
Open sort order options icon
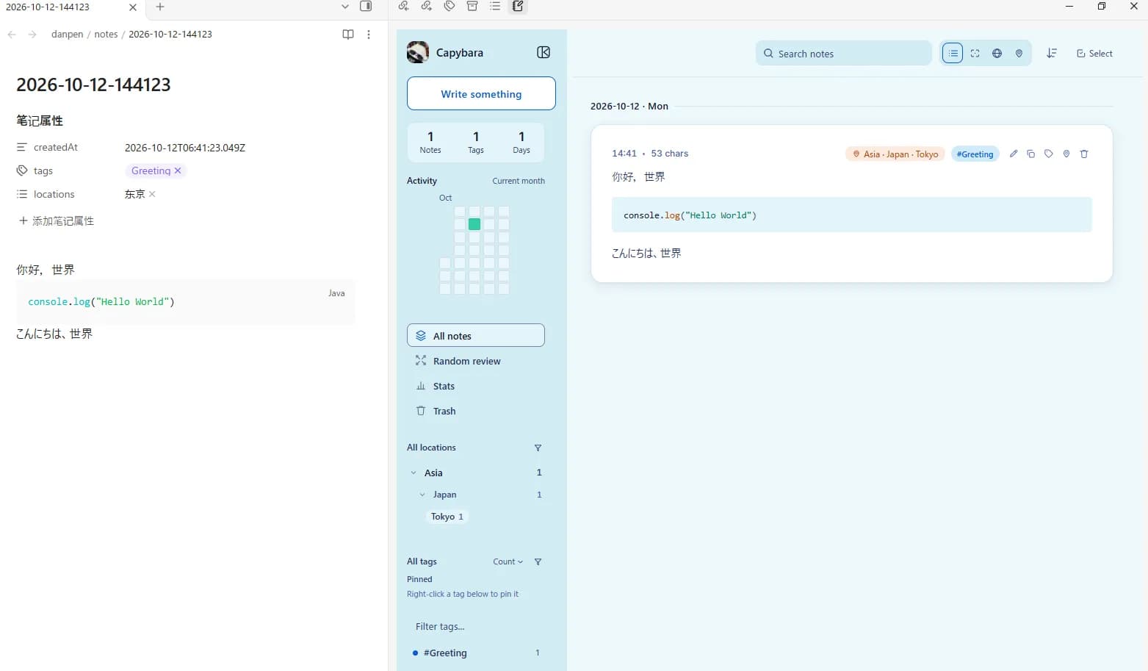click(x=1052, y=53)
